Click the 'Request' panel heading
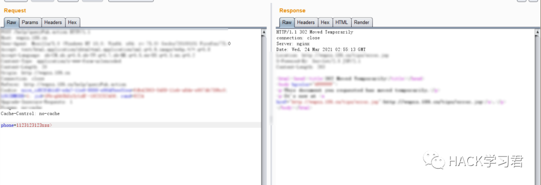This screenshot has width=541, height=185. (x=15, y=10)
